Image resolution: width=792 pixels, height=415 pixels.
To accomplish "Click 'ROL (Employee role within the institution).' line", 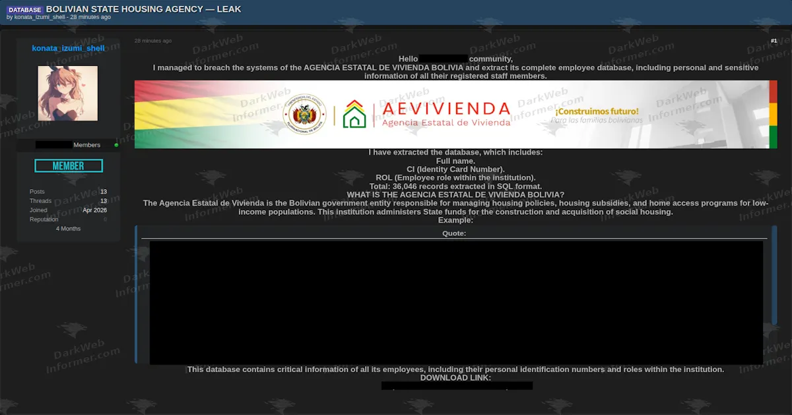I will (x=455, y=178).
